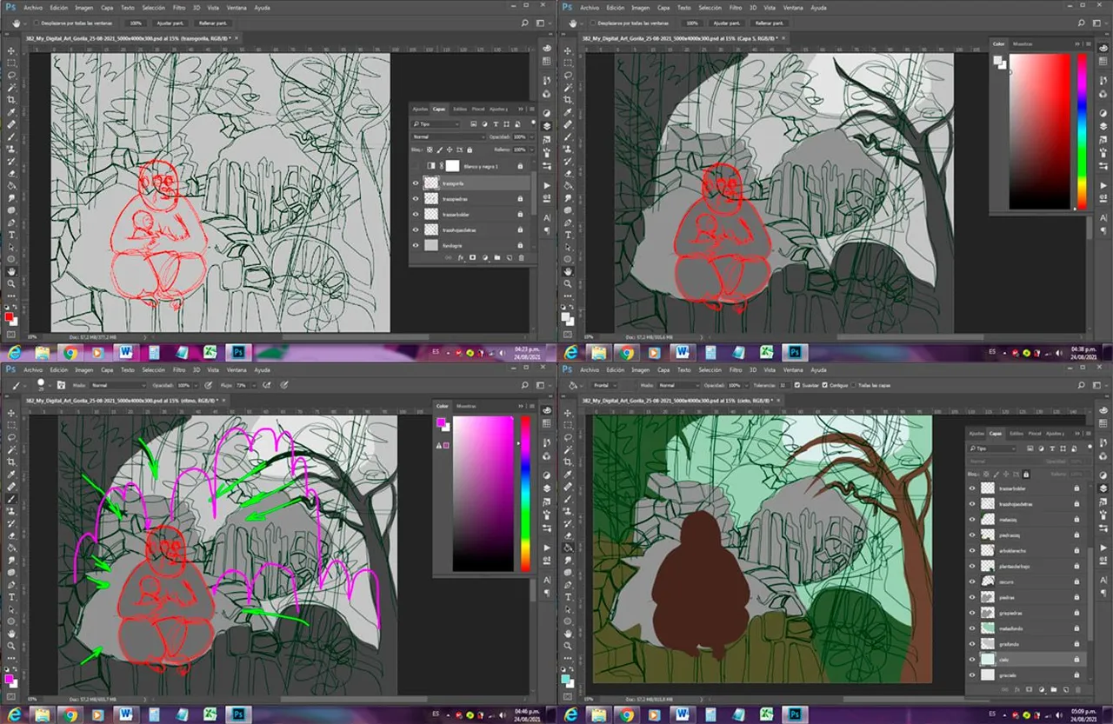Select the active Brush tool in the ritmo window
Image resolution: width=1113 pixels, height=724 pixels.
pos(11,499)
